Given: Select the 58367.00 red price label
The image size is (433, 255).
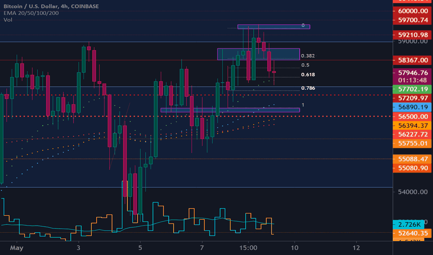Looking at the screenshot, I should click(x=412, y=60).
